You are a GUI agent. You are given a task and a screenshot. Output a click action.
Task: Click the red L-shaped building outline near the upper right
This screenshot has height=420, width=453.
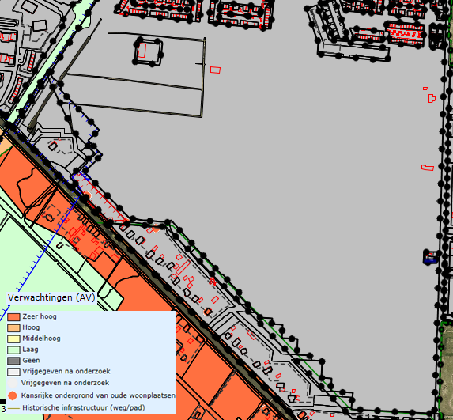pos(432,98)
